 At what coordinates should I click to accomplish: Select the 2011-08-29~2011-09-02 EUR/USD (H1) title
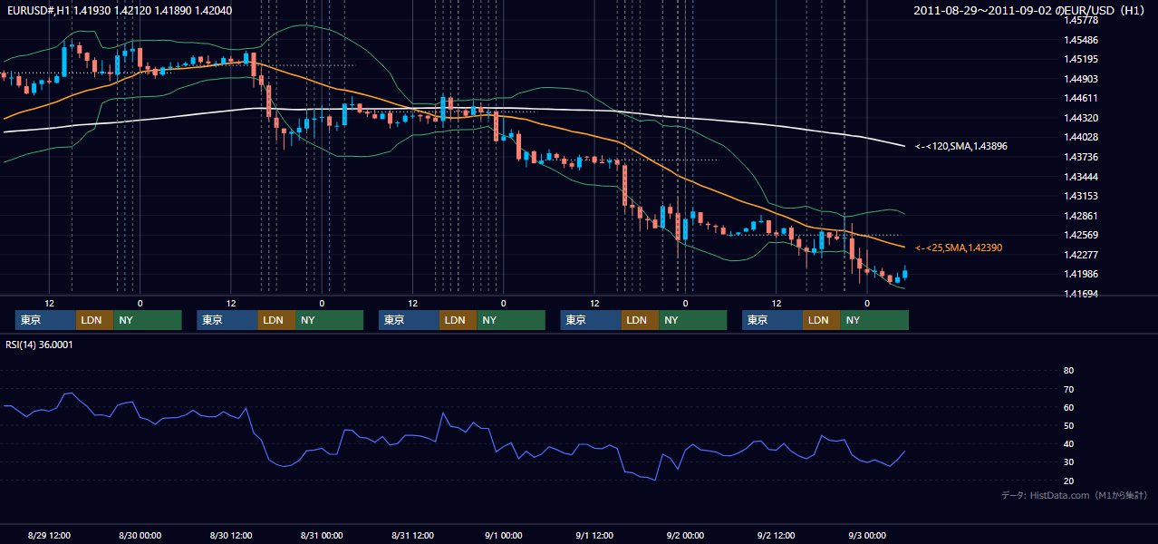click(x=1029, y=10)
